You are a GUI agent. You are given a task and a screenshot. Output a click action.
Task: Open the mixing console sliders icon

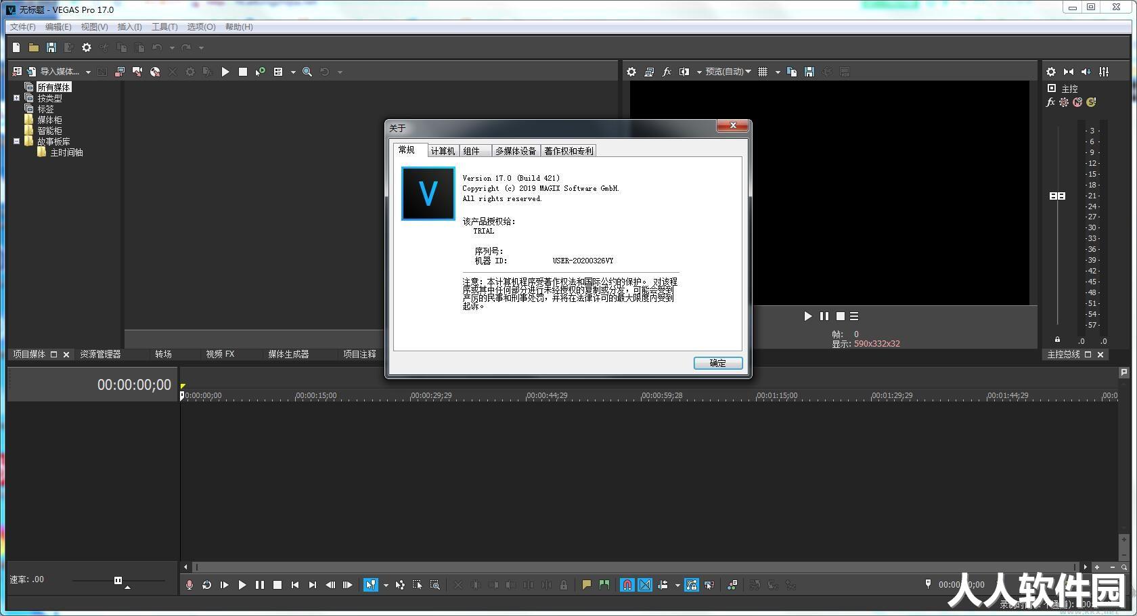[x=1104, y=72]
